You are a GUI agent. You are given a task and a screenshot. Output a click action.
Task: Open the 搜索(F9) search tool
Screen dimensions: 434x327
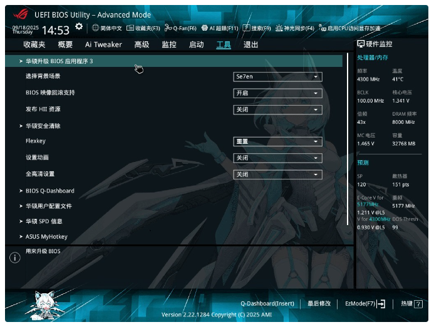257,28
